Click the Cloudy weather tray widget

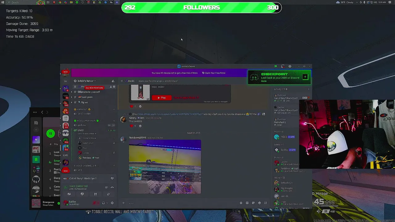[x=345, y=2]
